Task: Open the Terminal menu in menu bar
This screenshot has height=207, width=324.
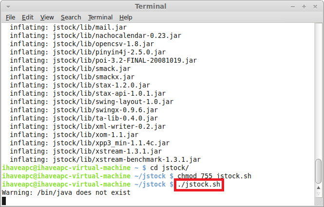Action: tap(100, 17)
